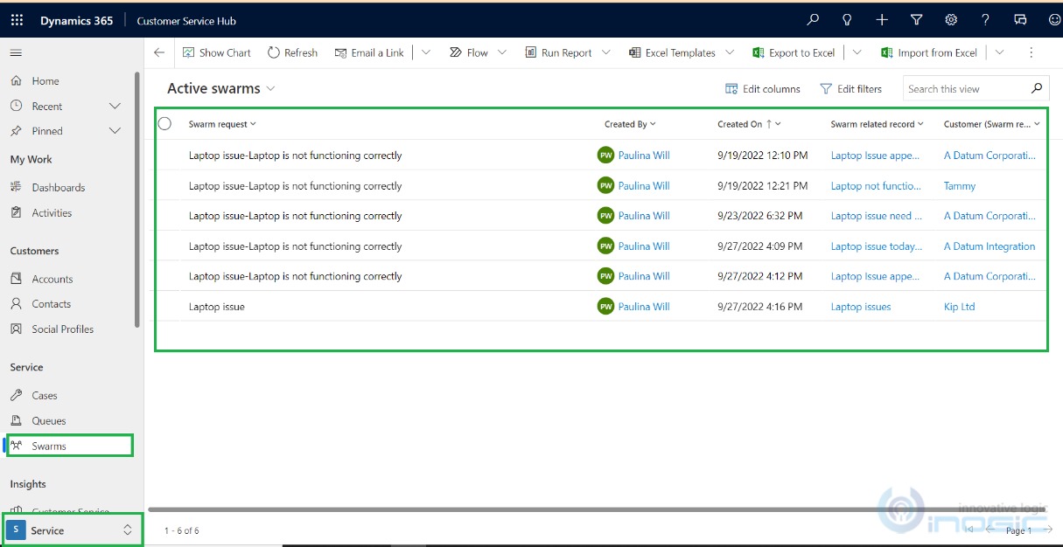The image size is (1063, 547).
Task: Open Created By column header menu
Action: 630,124
